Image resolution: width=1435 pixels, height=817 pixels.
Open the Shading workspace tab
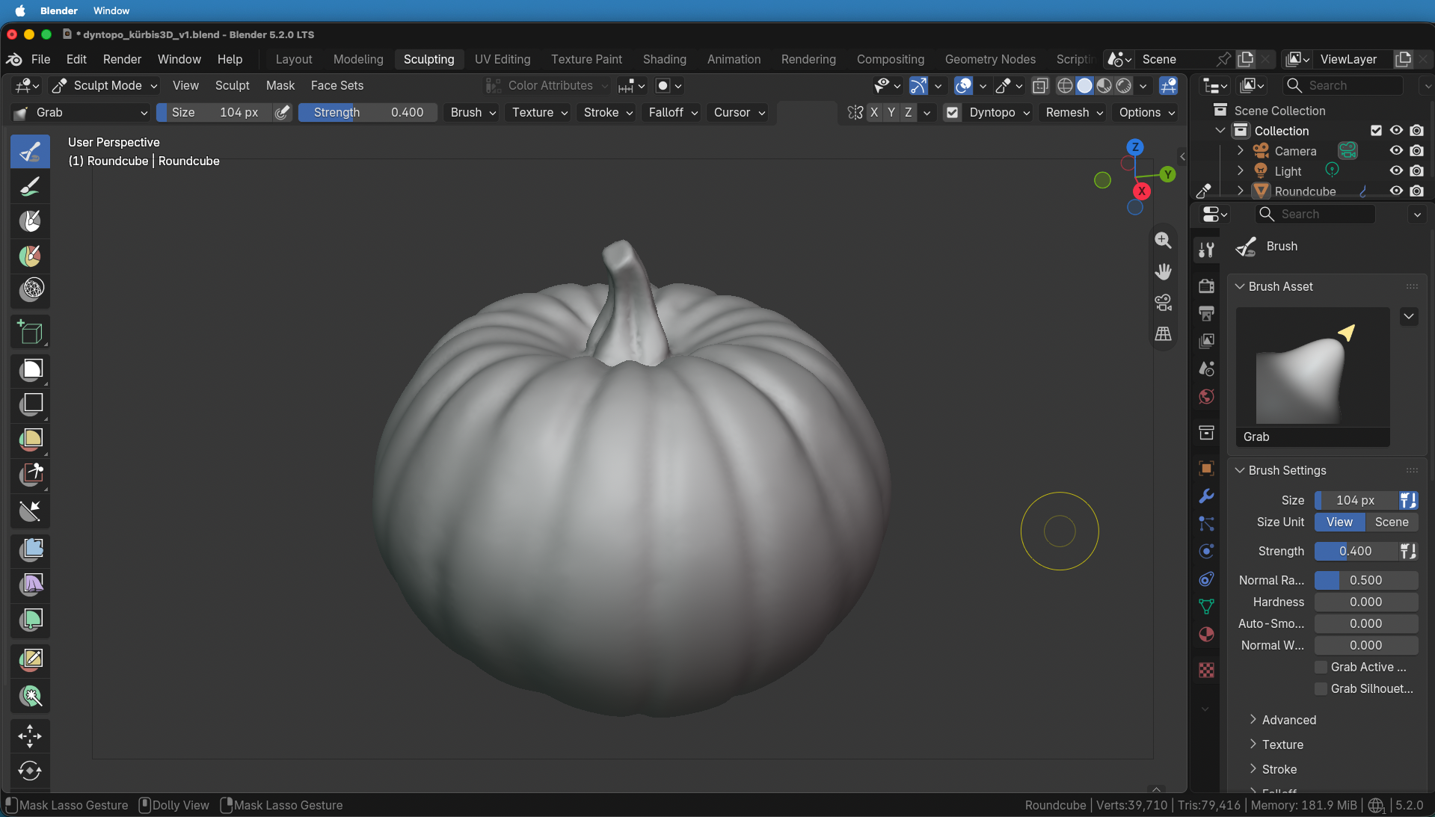point(664,59)
